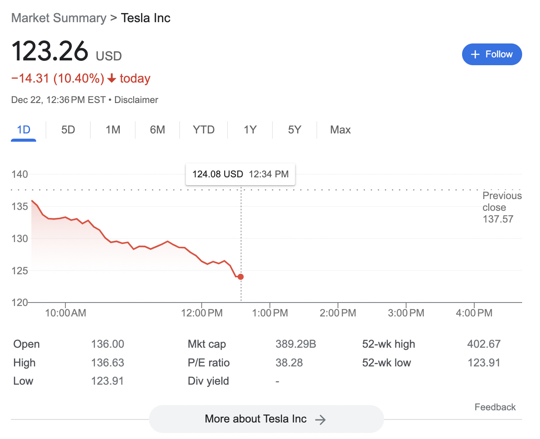Select the YTD chart range
Screen dimensions: 540x439
tap(204, 130)
